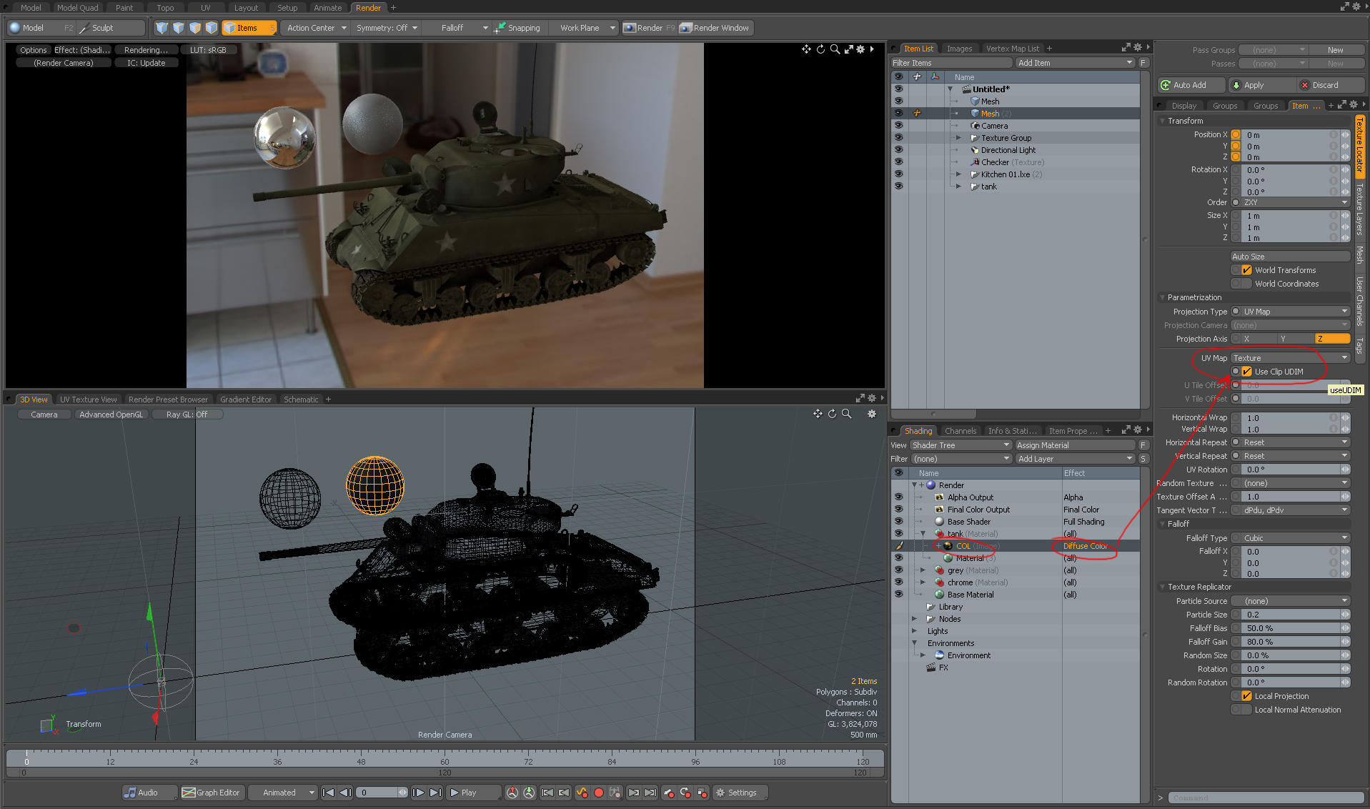Screen dimensions: 1370x809
Task: Go to last frame
Action: 435,793
